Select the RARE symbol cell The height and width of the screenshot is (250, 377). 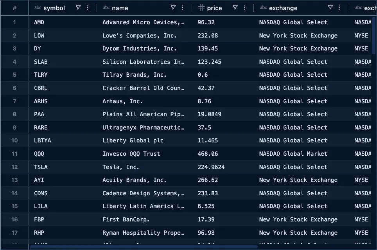point(63,127)
